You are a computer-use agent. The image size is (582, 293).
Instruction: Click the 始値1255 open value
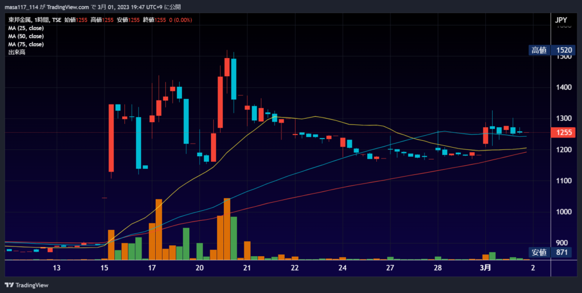[76, 20]
